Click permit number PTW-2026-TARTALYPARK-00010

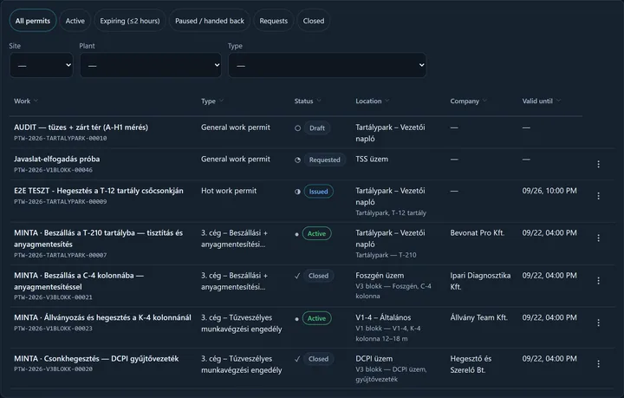[x=61, y=139]
